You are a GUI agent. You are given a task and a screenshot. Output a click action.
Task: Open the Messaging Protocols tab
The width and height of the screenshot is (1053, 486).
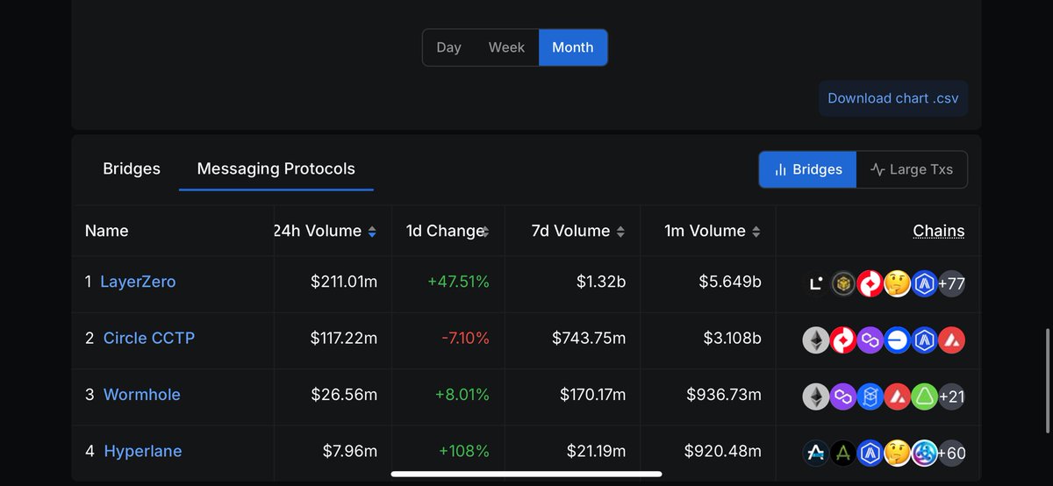tap(276, 168)
